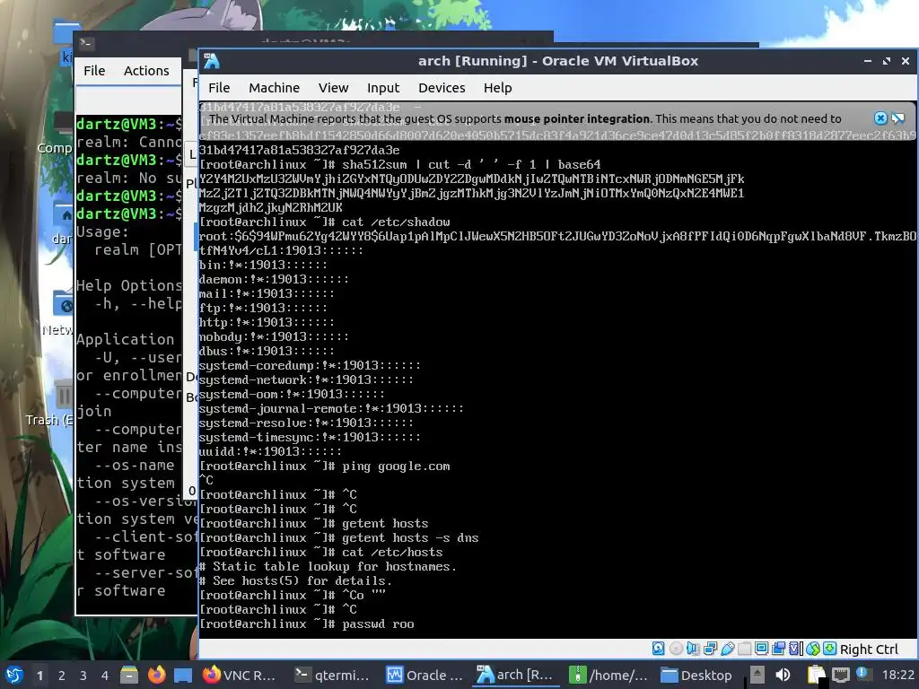Screen dimensions: 919x689
Task: Click the mouse integration status icon
Action: pos(813,649)
